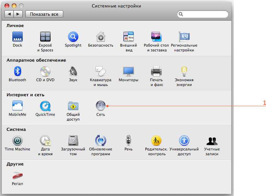This screenshot has width=266, height=196.
Task: Focus the search field in the toolbar
Action: tap(202, 14)
